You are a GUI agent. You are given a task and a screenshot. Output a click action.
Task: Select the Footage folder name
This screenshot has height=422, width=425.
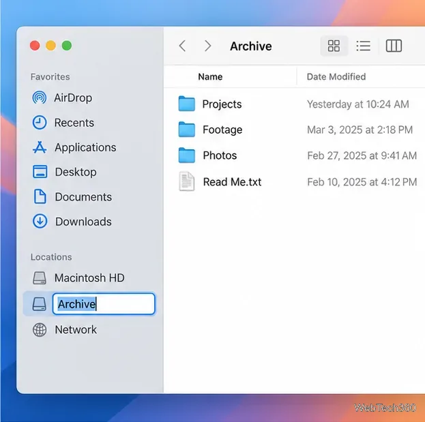point(222,130)
